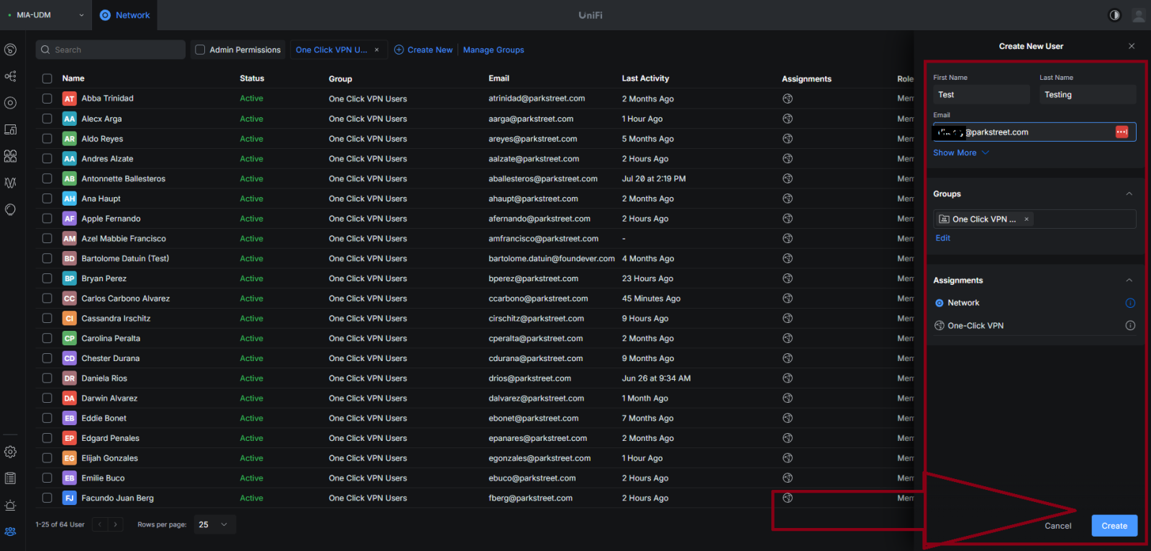Open the sidebar icon just below the waveform icon
Viewport: 1151px width, 551px height.
pyautogui.click(x=10, y=209)
